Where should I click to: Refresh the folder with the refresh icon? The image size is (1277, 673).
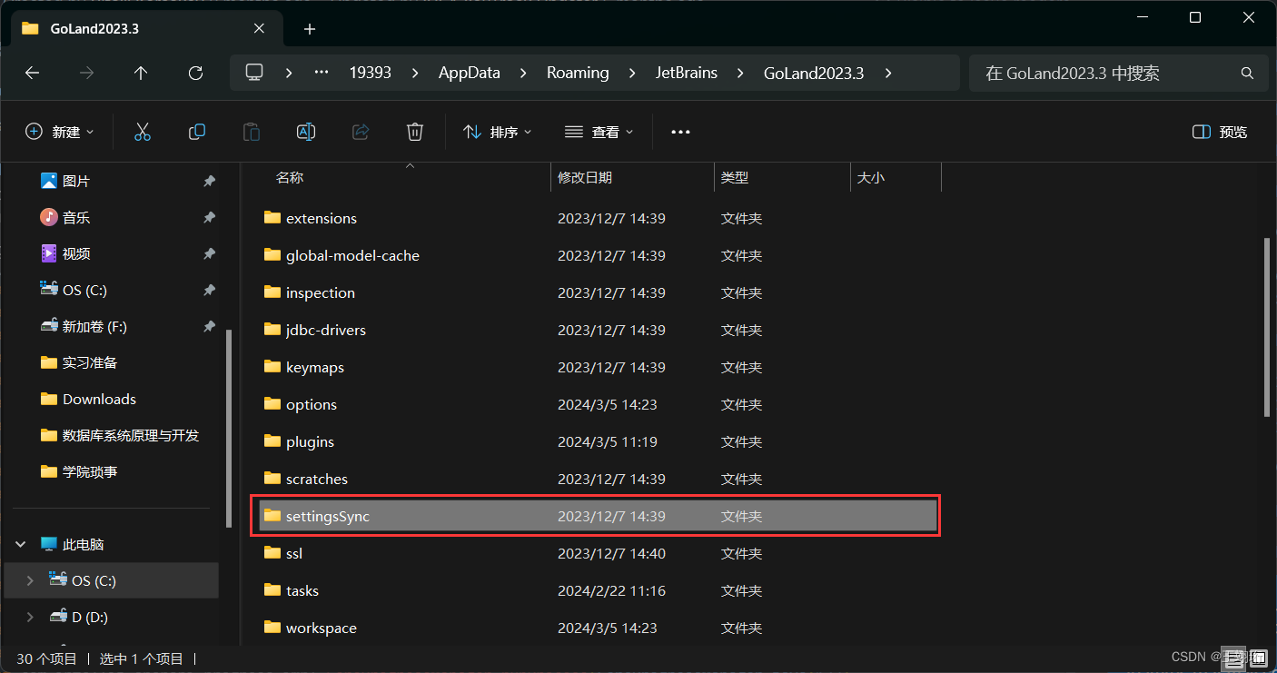pyautogui.click(x=195, y=73)
